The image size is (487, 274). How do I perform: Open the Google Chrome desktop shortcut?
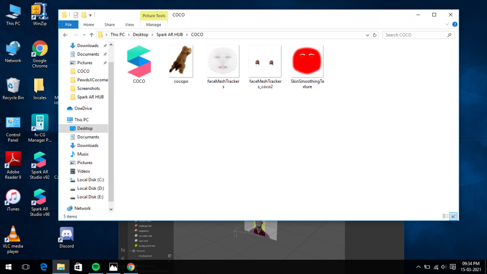[40, 54]
